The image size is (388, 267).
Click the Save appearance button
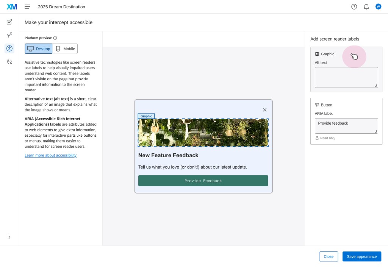[361, 256]
